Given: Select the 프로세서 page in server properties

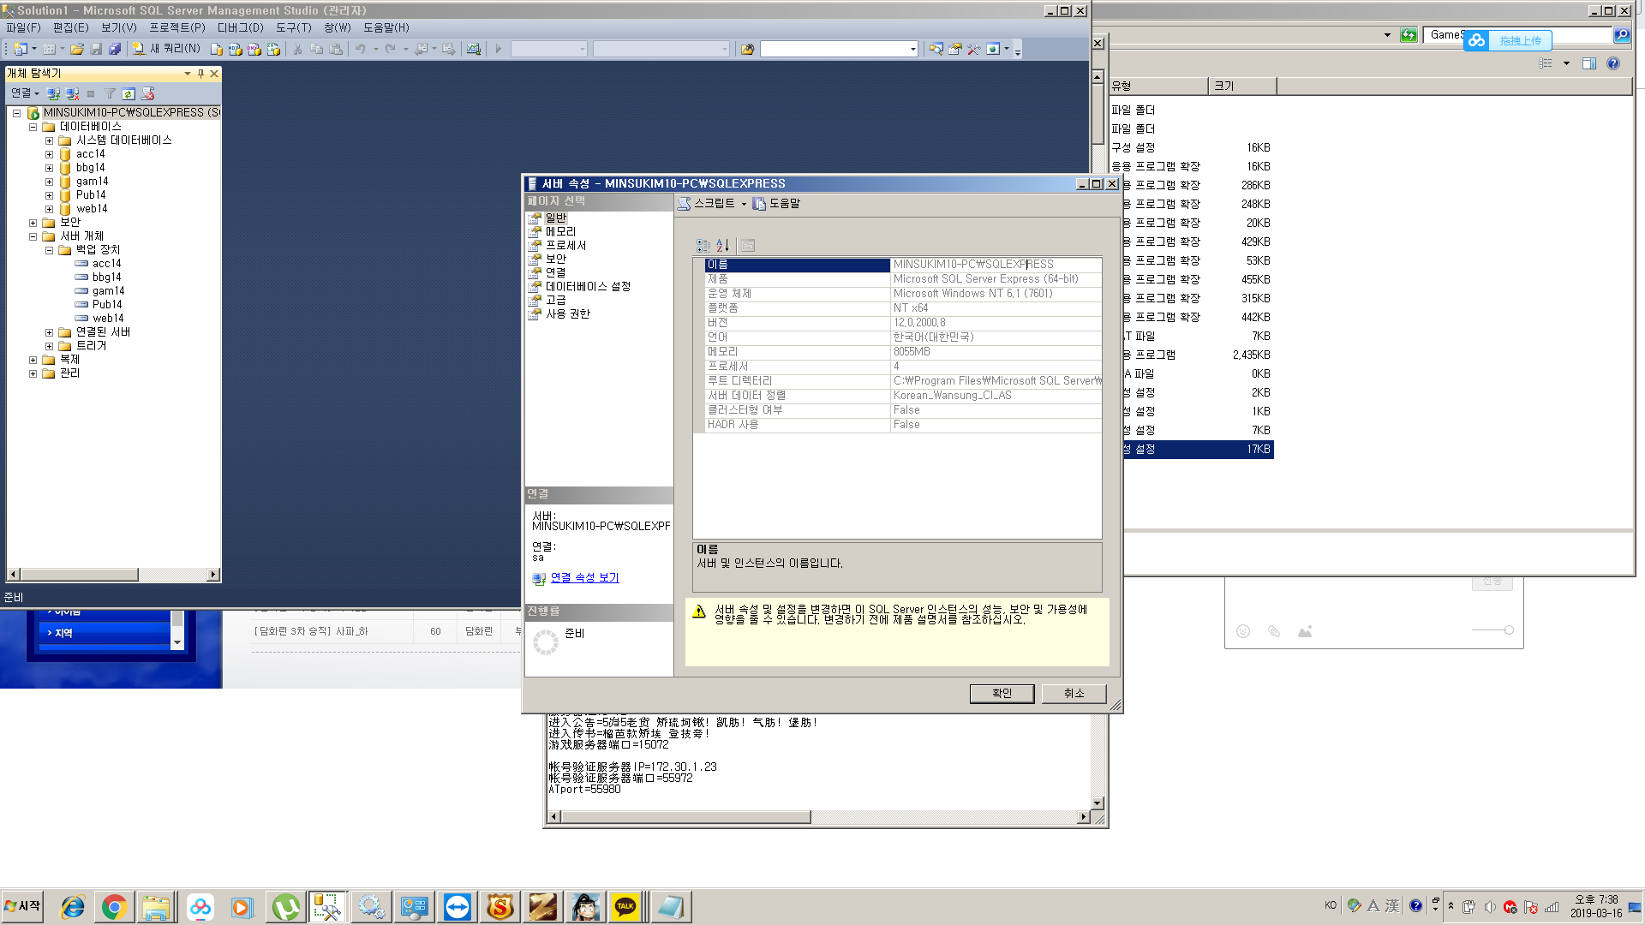Looking at the screenshot, I should coord(565,246).
